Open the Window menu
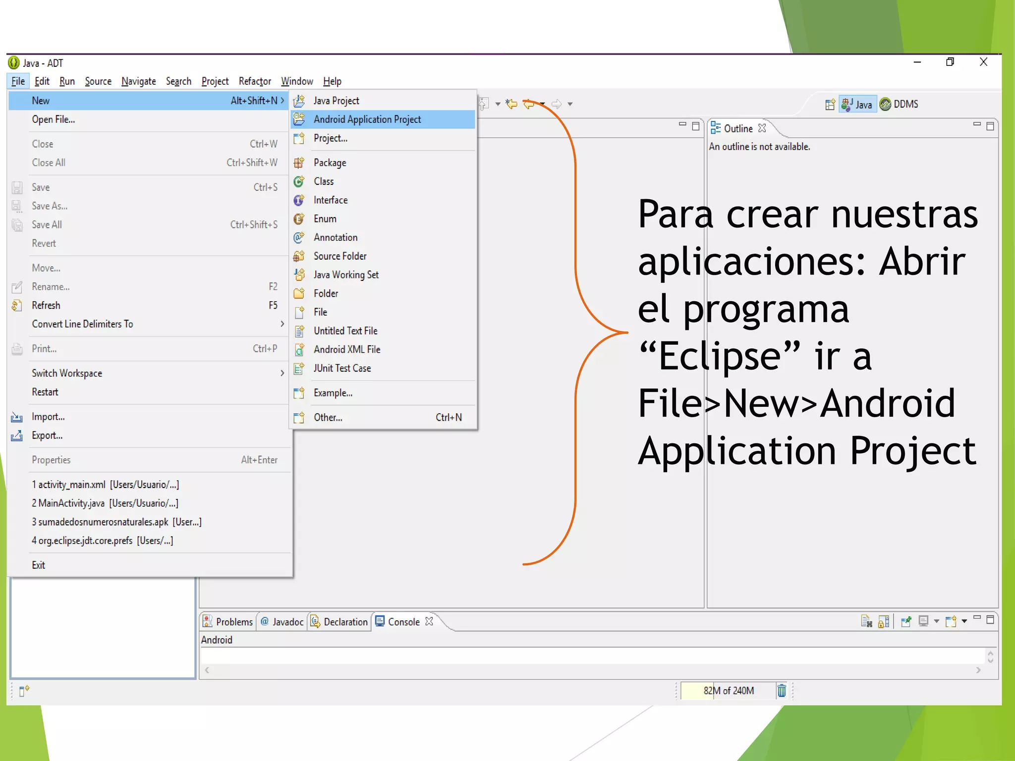This screenshot has height=761, width=1015. click(297, 81)
